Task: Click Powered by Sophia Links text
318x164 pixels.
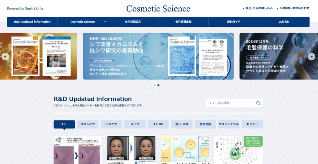Action: coord(25,8)
